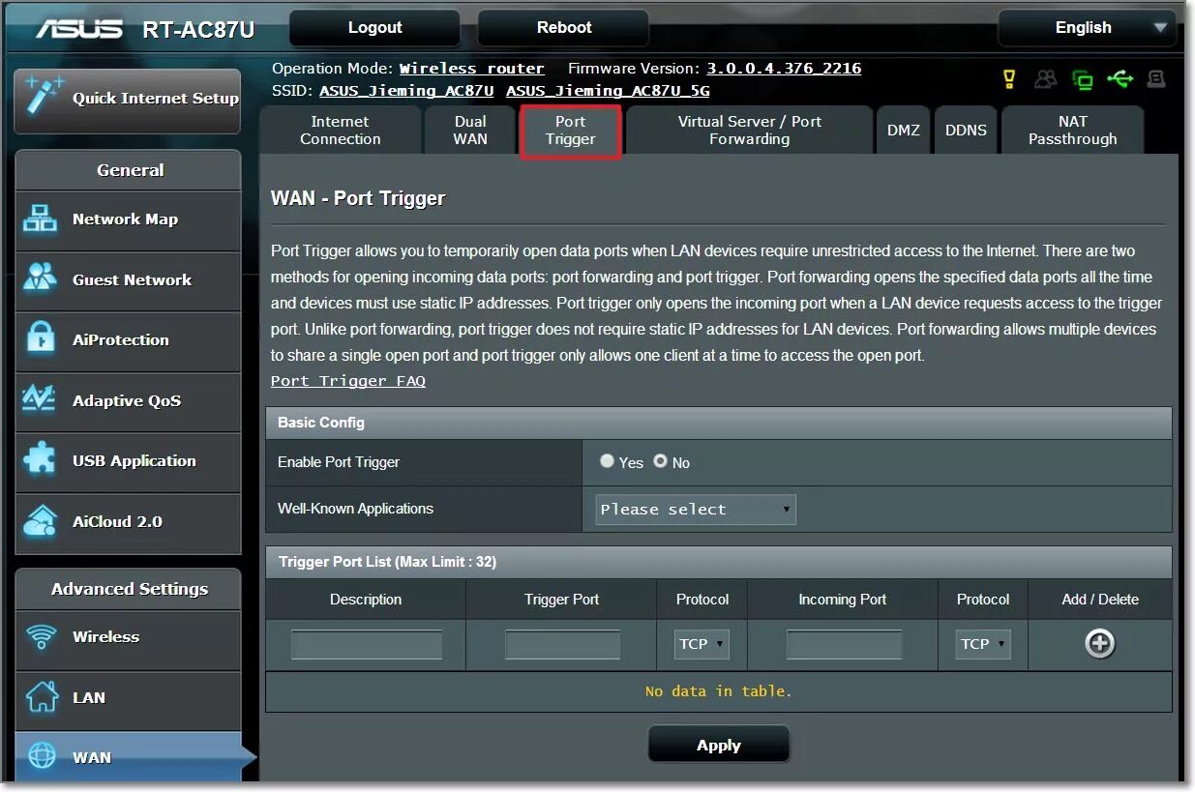Click the Trigger Port input field

[562, 644]
